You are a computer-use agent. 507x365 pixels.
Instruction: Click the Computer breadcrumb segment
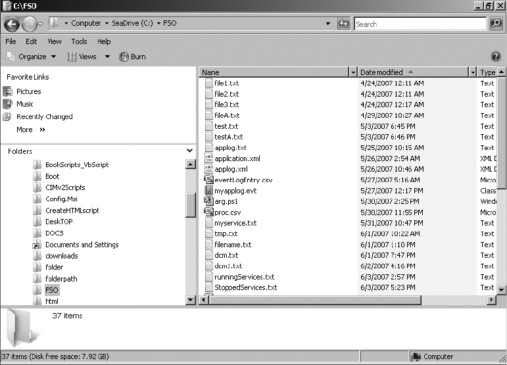pyautogui.click(x=86, y=23)
